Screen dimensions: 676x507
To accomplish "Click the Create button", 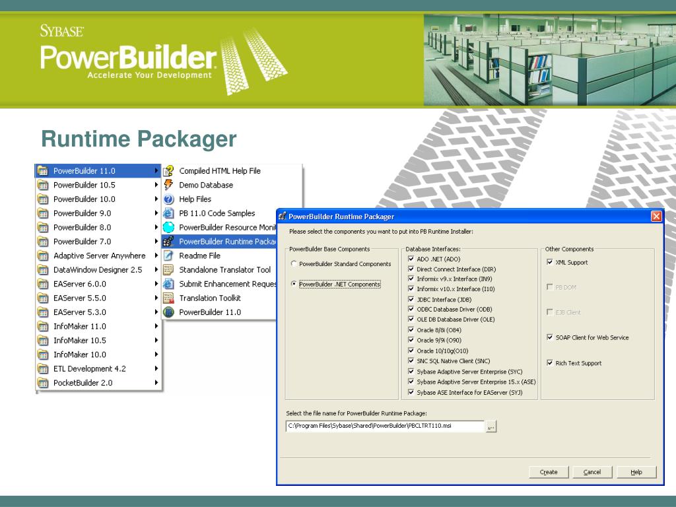I will pos(549,472).
